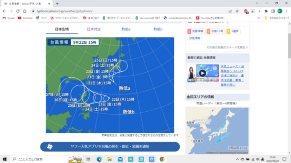Select the 日本広域 tab
291x163 pixels.
(62, 29)
